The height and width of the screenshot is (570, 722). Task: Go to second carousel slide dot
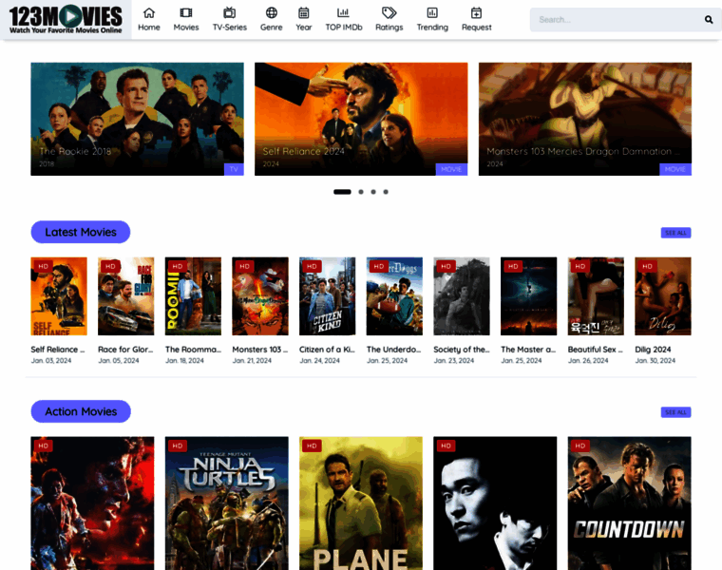[x=361, y=192]
